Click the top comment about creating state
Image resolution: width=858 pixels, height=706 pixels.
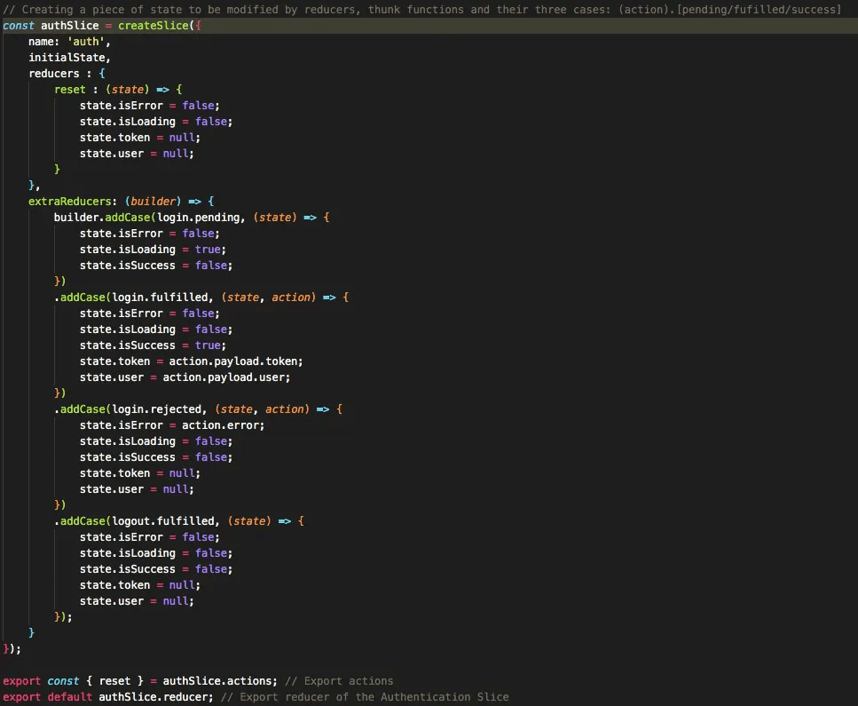click(x=421, y=9)
